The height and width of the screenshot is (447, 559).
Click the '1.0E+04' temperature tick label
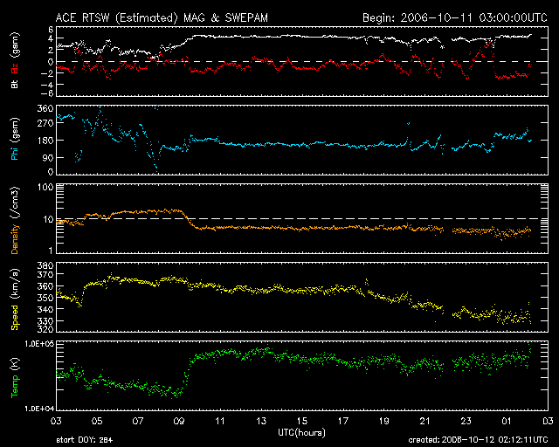38,408
